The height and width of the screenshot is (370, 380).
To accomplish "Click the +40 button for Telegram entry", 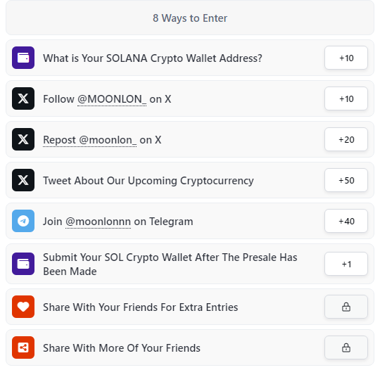I will click(346, 221).
